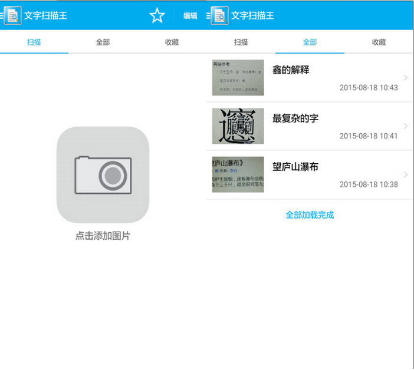Open thumbnail of 鑫的解释 scan
The height and width of the screenshot is (370, 414).
click(238, 78)
